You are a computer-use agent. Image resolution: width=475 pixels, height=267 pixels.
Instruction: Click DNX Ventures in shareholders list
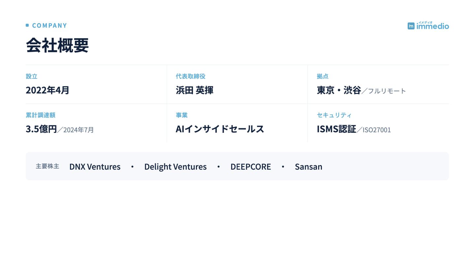point(95,166)
